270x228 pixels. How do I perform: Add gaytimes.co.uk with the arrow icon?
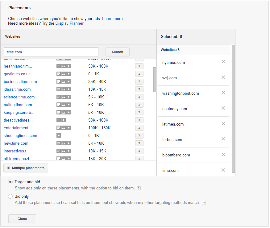139,74
